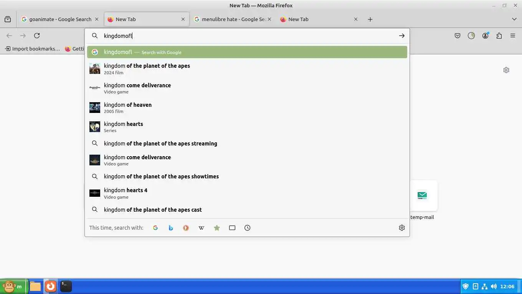Choose kingdom of the planet of the apes streaming
This screenshot has height=294, width=522.
pyautogui.click(x=247, y=144)
